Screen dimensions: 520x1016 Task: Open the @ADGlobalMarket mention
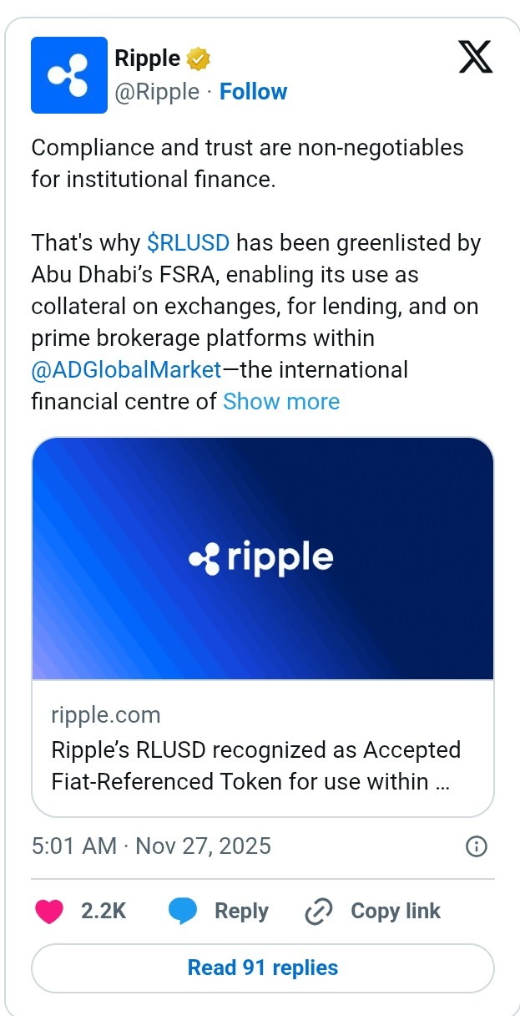(126, 369)
